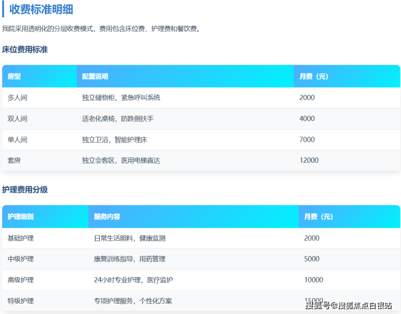This screenshot has height=314, width=401.
Task: Click the 护理费用分级 section title
Action: pyautogui.click(x=25, y=190)
